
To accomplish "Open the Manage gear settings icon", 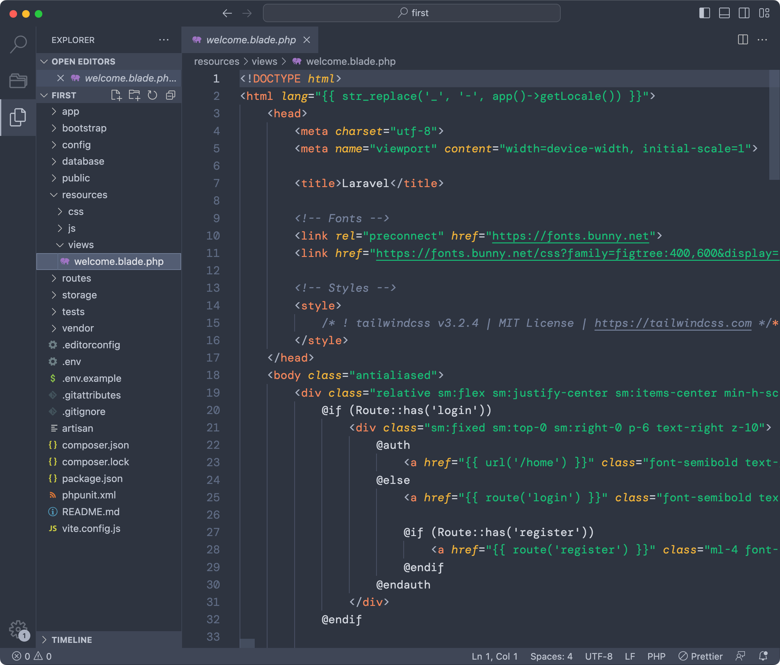I will coord(18,630).
